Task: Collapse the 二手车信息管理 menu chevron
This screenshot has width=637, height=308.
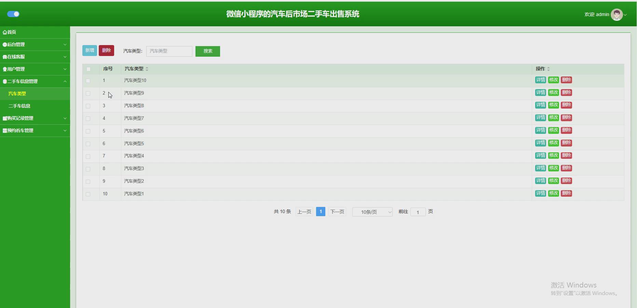Action: click(x=65, y=81)
